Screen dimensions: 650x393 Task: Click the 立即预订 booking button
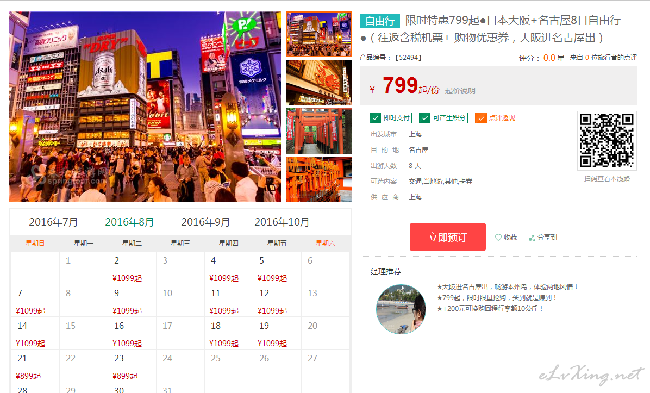coord(448,237)
